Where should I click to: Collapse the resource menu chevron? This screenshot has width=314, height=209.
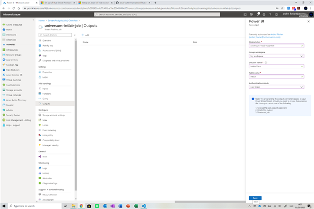pyautogui.click(x=75, y=35)
